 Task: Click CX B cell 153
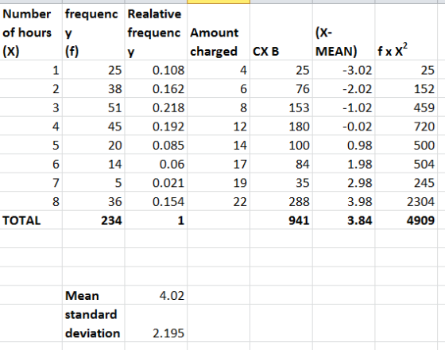281,107
